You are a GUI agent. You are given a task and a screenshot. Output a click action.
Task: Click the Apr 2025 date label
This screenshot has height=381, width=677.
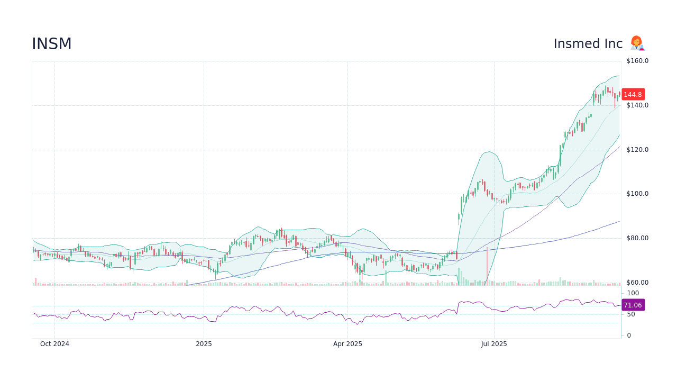pyautogui.click(x=347, y=343)
